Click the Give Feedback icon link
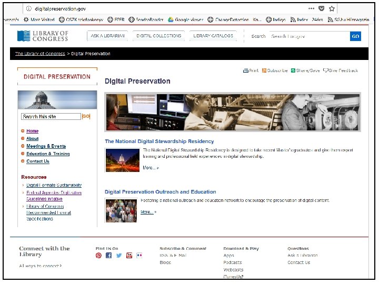 [x=341, y=70]
